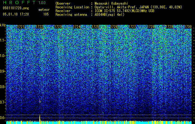Select the file name 0501101720.png

[x=16, y=8]
